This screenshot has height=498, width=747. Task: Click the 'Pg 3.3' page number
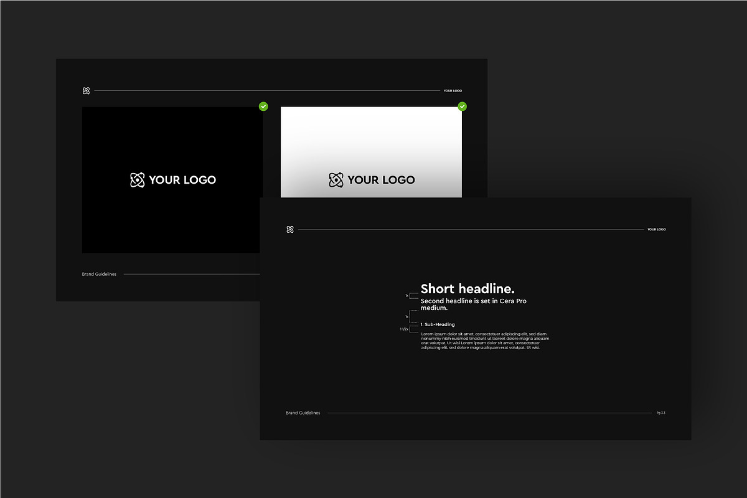[x=661, y=413]
